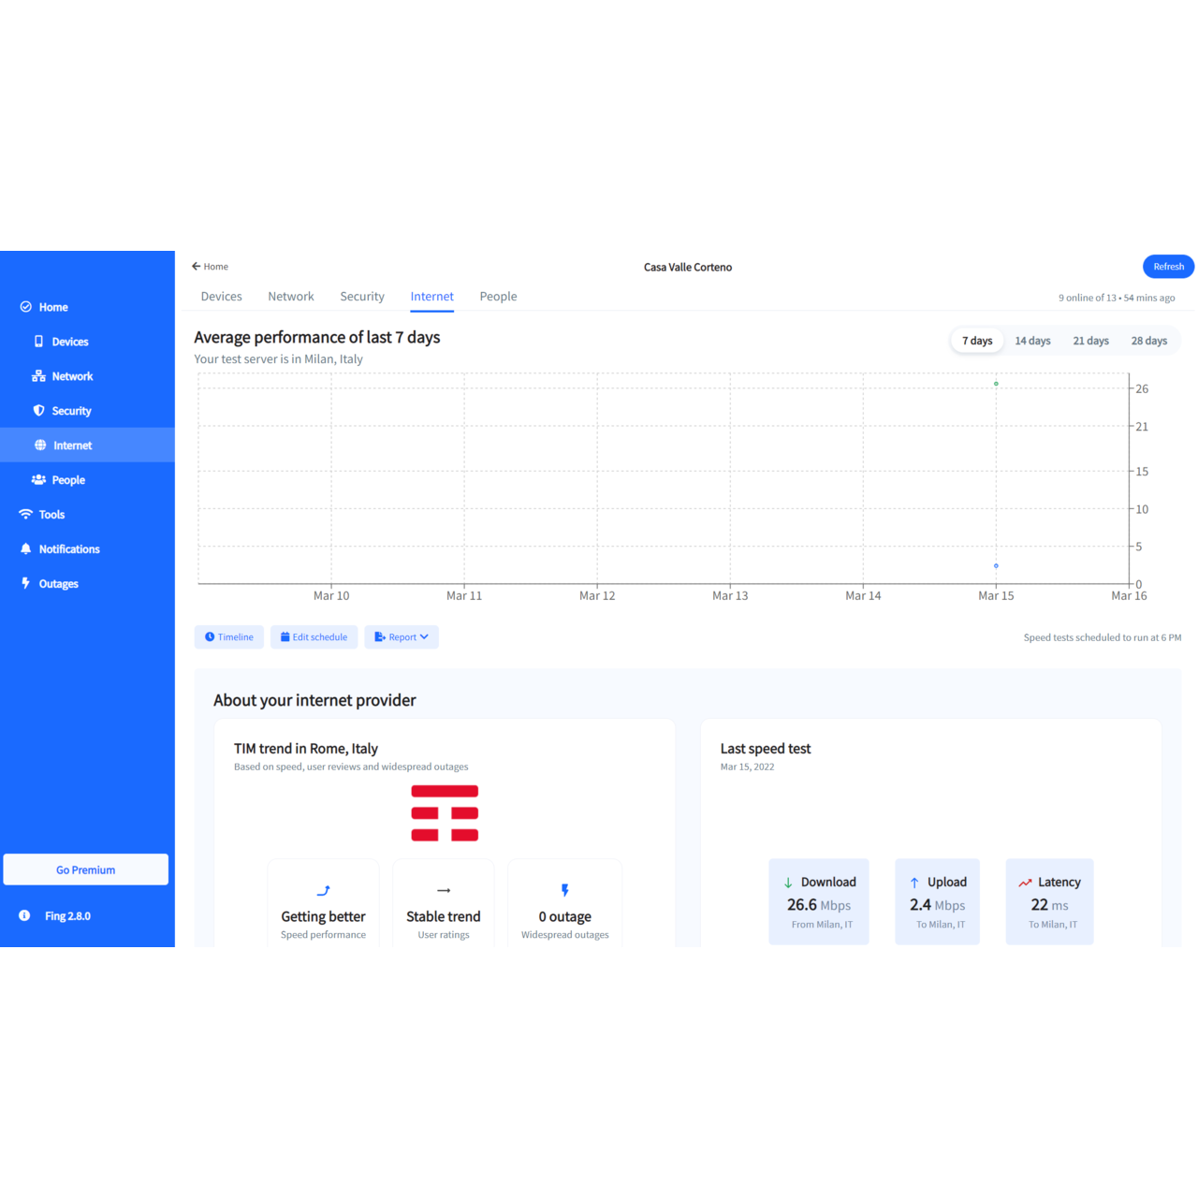Switch to the Devices tab
The image size is (1198, 1198).
[221, 297]
